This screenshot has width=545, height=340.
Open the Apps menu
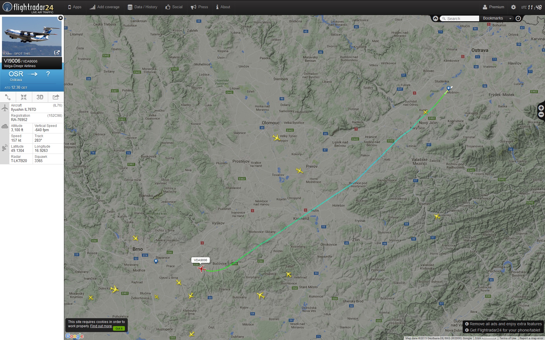(75, 7)
